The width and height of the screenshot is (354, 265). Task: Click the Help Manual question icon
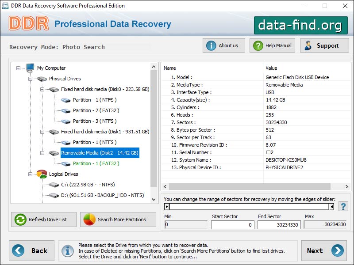(259, 45)
